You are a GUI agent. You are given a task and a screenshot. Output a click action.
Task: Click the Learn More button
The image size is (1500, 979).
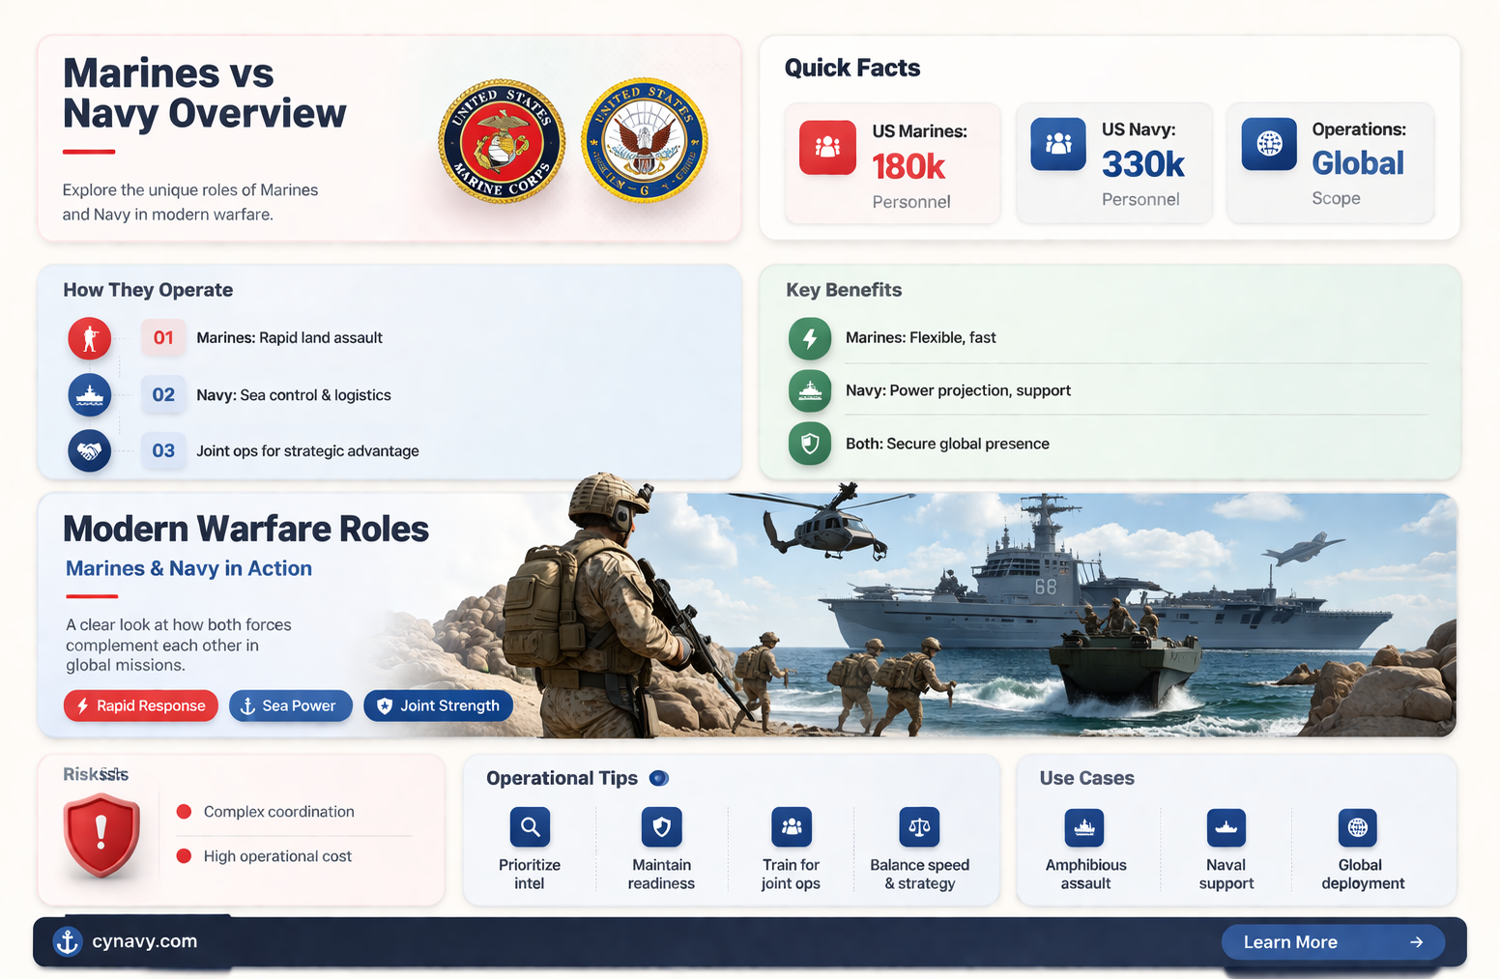coord(1333,942)
